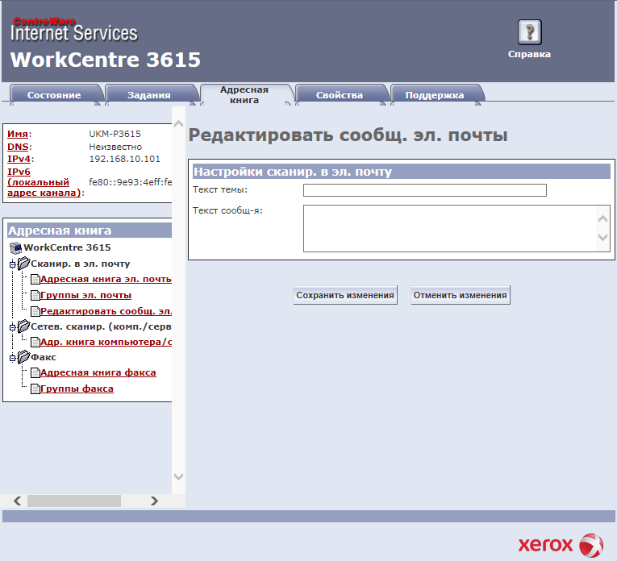Click the Сохранить изменения button
The image size is (617, 561).
tap(345, 295)
